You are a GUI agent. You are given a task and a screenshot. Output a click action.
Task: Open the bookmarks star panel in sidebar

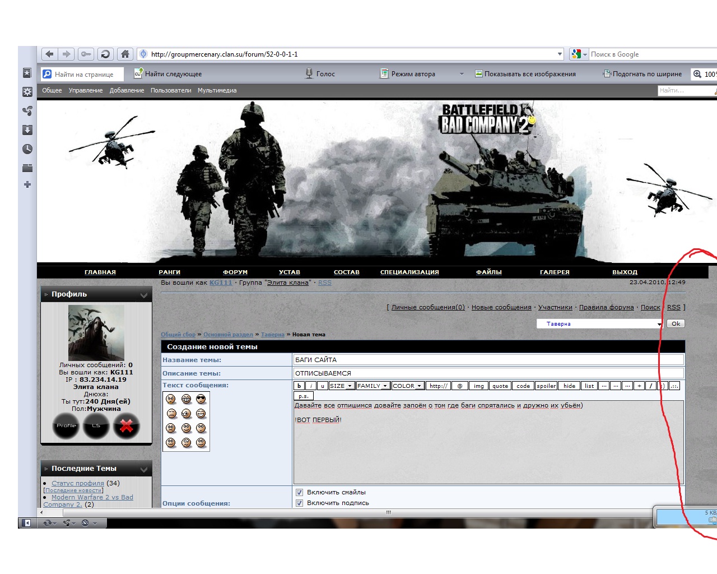coord(27,73)
